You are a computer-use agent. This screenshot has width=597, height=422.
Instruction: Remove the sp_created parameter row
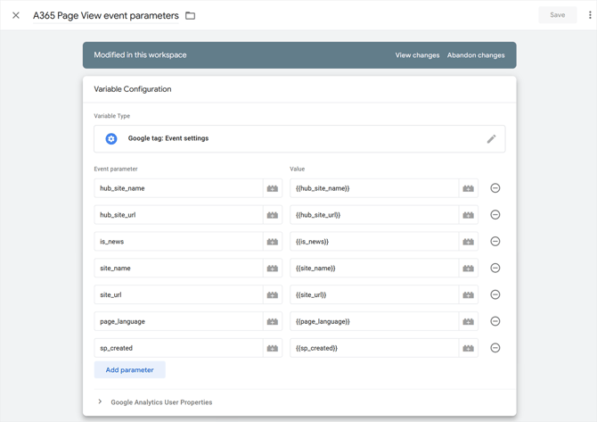(x=495, y=348)
